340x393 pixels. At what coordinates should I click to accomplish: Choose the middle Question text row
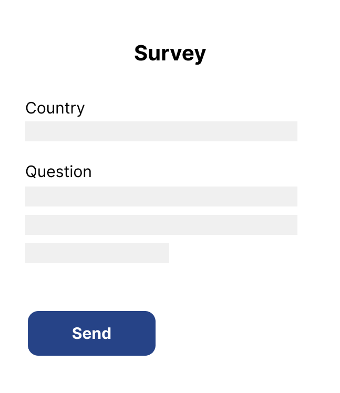pos(161,225)
